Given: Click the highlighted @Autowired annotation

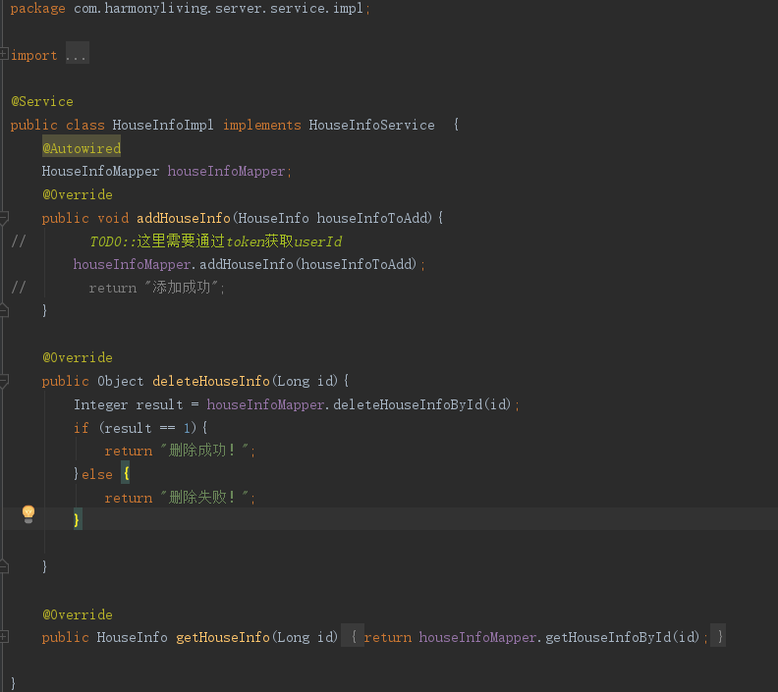Looking at the screenshot, I should pyautogui.click(x=82, y=148).
